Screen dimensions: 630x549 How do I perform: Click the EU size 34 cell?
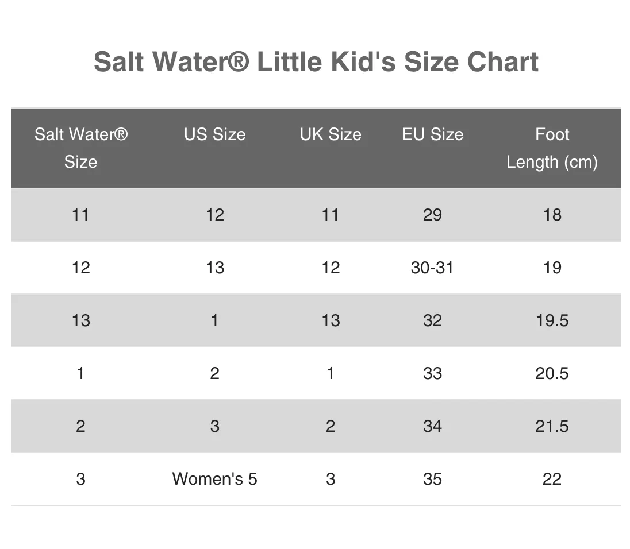(432, 426)
